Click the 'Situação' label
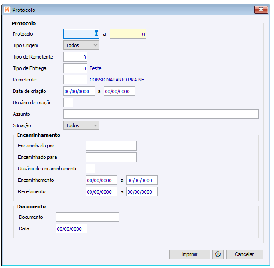This screenshot has width=274, height=268. click(22, 125)
